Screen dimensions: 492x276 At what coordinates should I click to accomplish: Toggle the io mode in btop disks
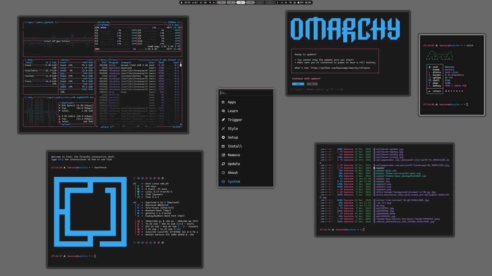coord(89,60)
